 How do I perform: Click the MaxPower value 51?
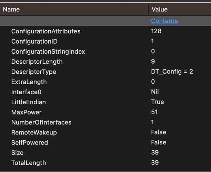154,112
